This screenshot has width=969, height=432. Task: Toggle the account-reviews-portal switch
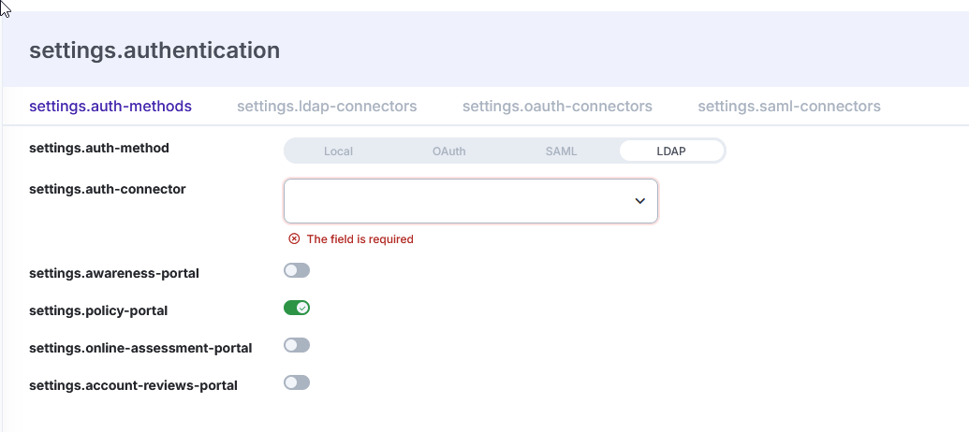[296, 383]
